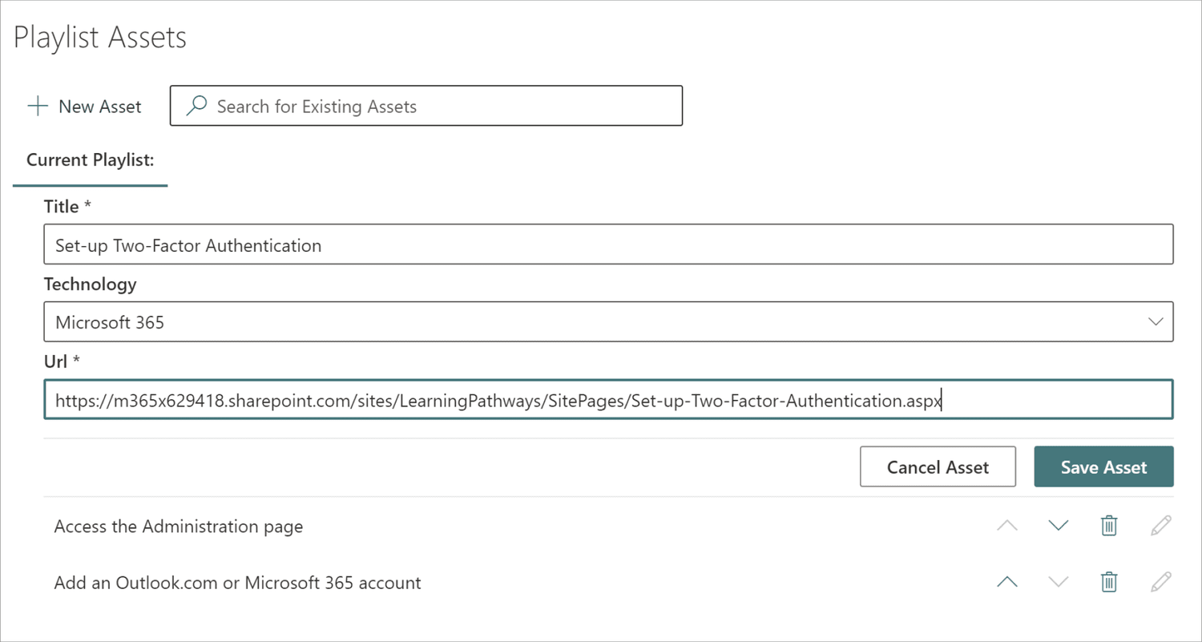Click the Save Asset button
1202x642 pixels.
click(x=1103, y=466)
